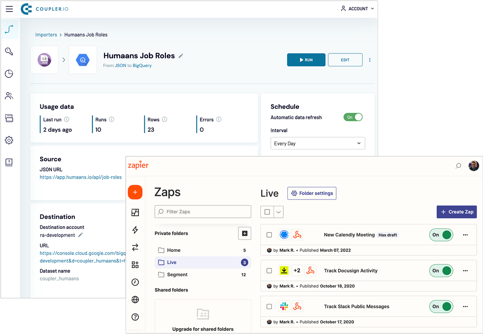Open the Zapier user profile avatar
This screenshot has width=483, height=334.
(474, 166)
